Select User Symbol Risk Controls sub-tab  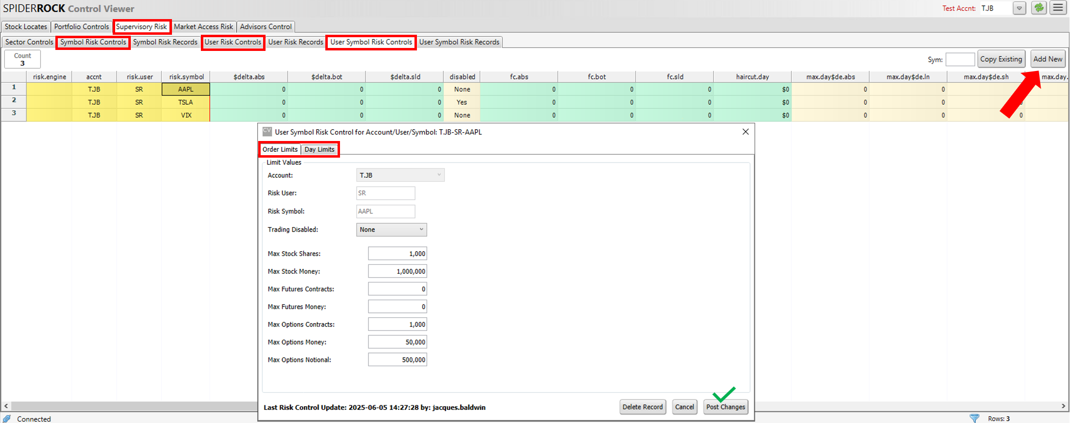click(371, 42)
